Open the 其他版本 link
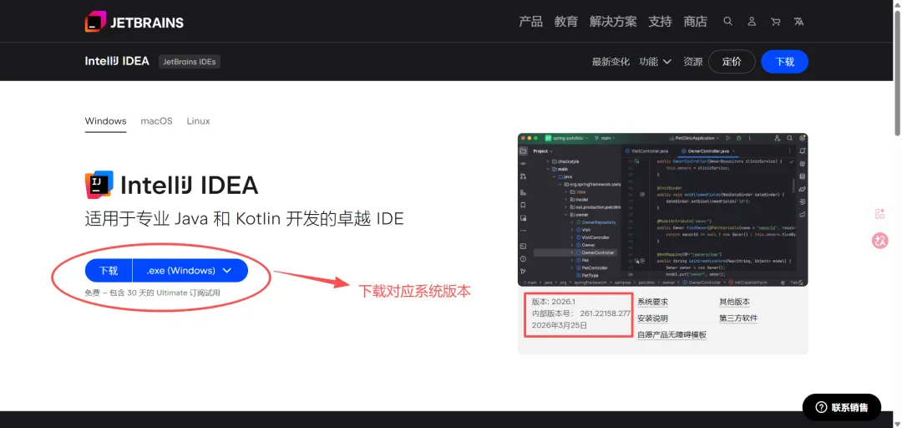Viewport: 902px width, 428px height. 735,302
